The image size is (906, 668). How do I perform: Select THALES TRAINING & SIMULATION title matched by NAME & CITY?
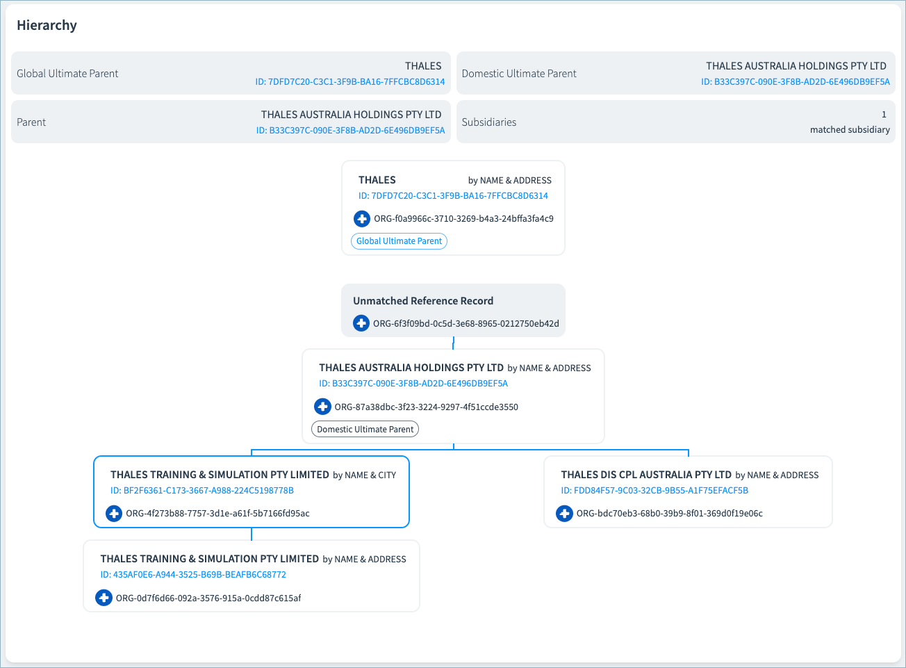coord(220,475)
